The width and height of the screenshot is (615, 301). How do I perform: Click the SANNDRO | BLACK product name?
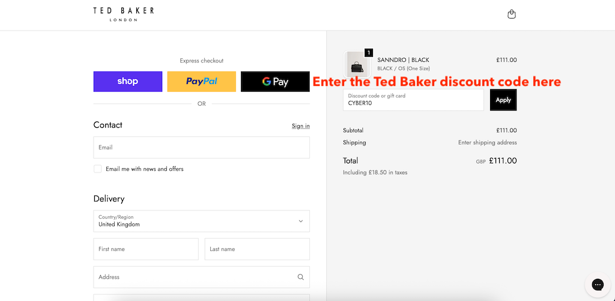pyautogui.click(x=403, y=60)
